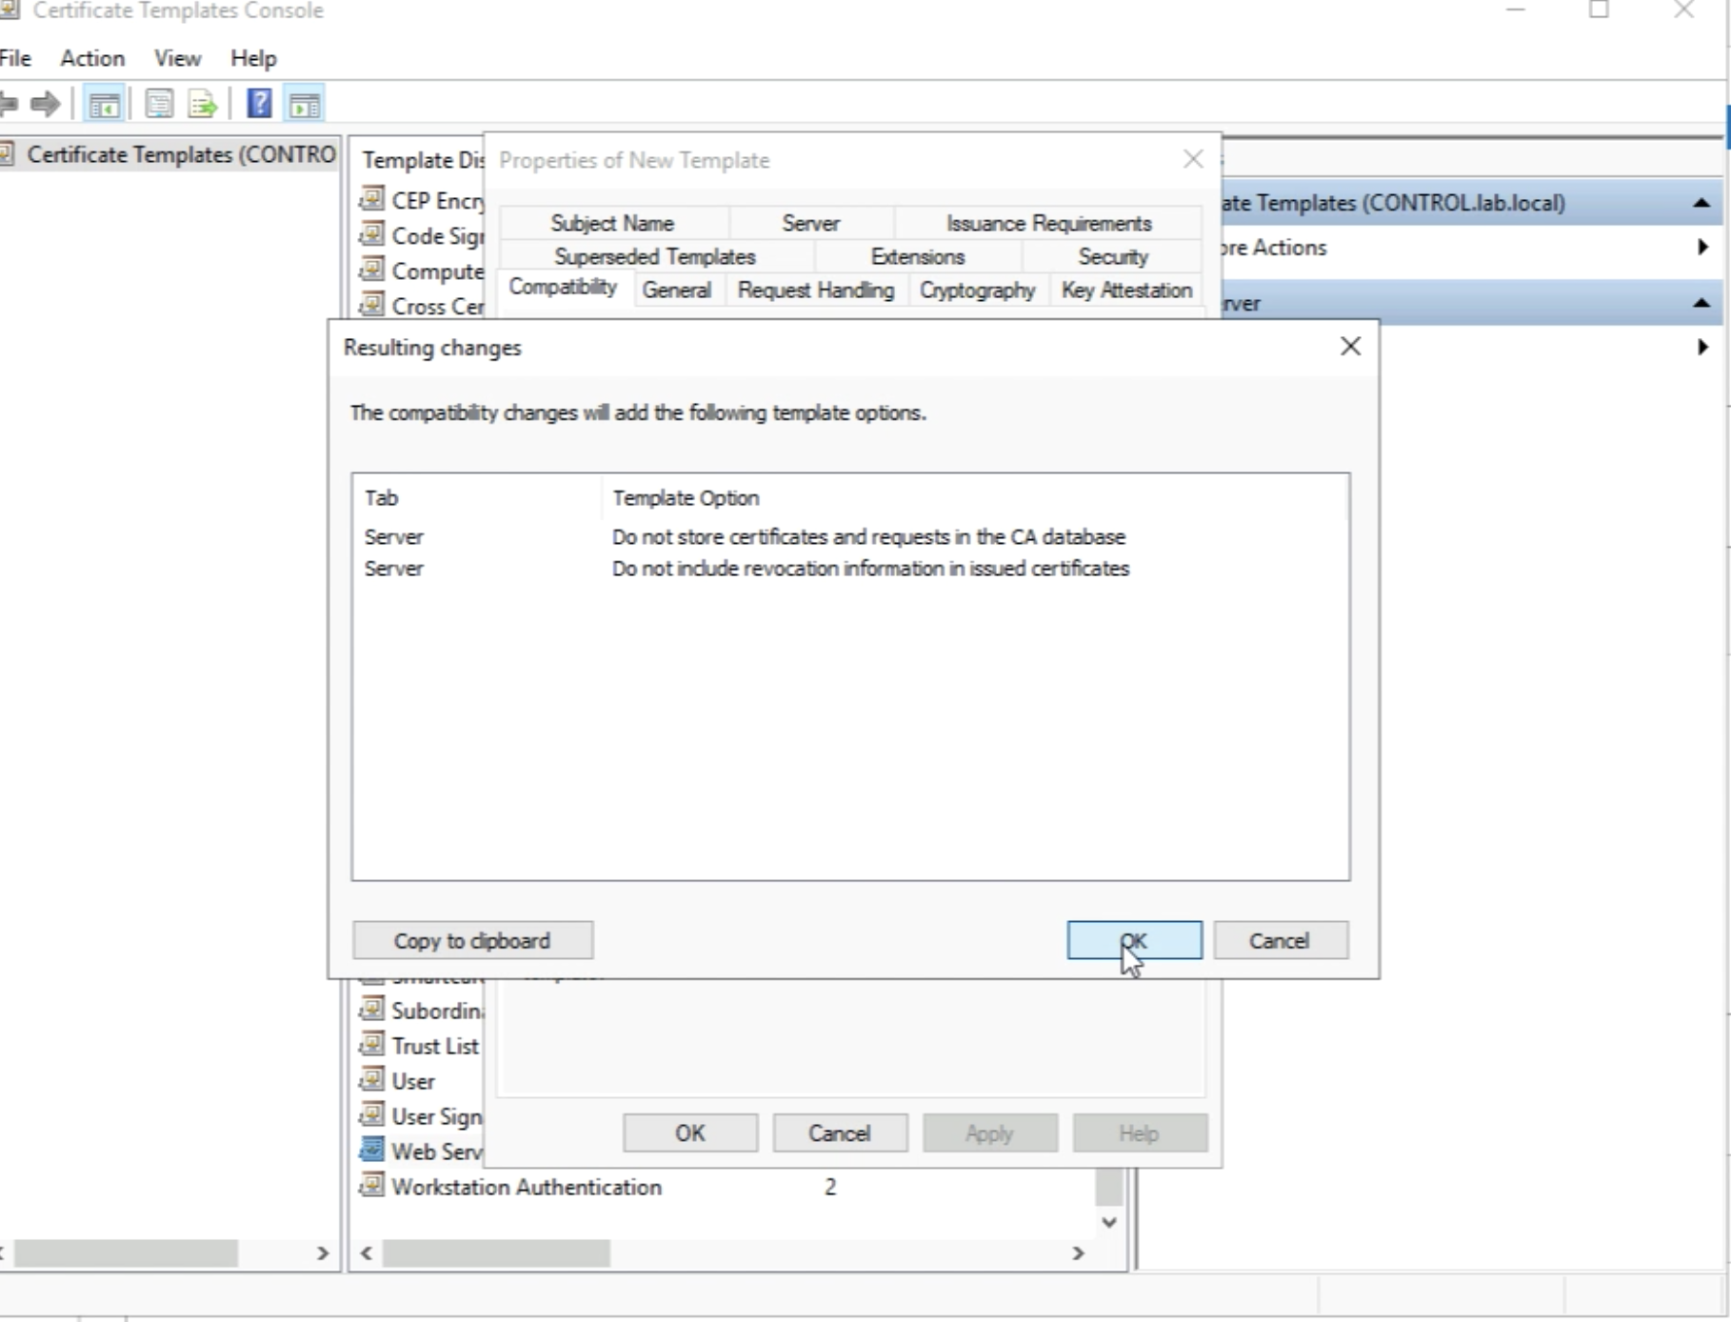Select the User template icon
Image resolution: width=1731 pixels, height=1322 pixels.
[372, 1081]
